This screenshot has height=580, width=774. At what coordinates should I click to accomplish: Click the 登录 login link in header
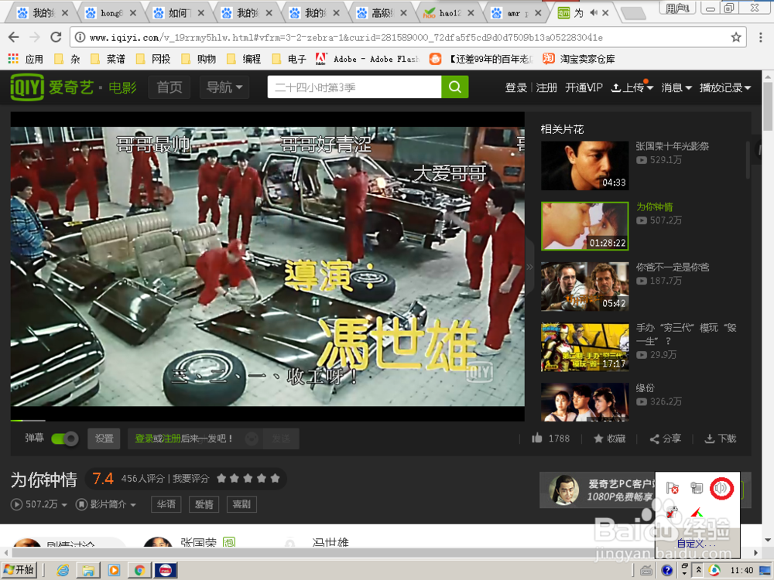click(515, 88)
